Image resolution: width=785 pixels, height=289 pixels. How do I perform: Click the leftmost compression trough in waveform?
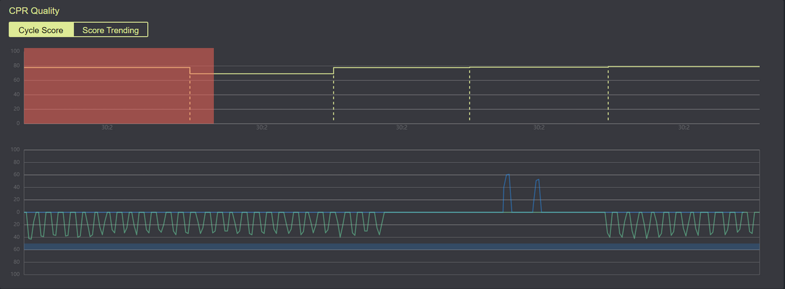31,238
